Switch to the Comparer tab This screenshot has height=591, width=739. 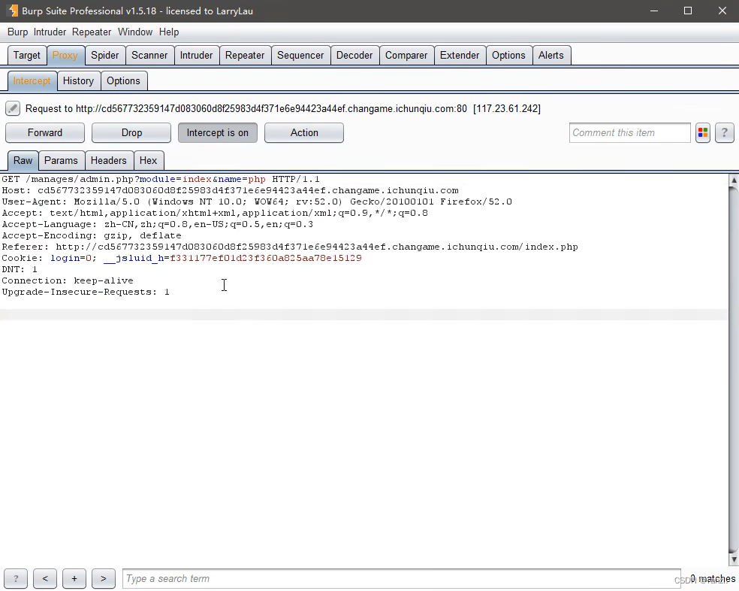click(406, 55)
